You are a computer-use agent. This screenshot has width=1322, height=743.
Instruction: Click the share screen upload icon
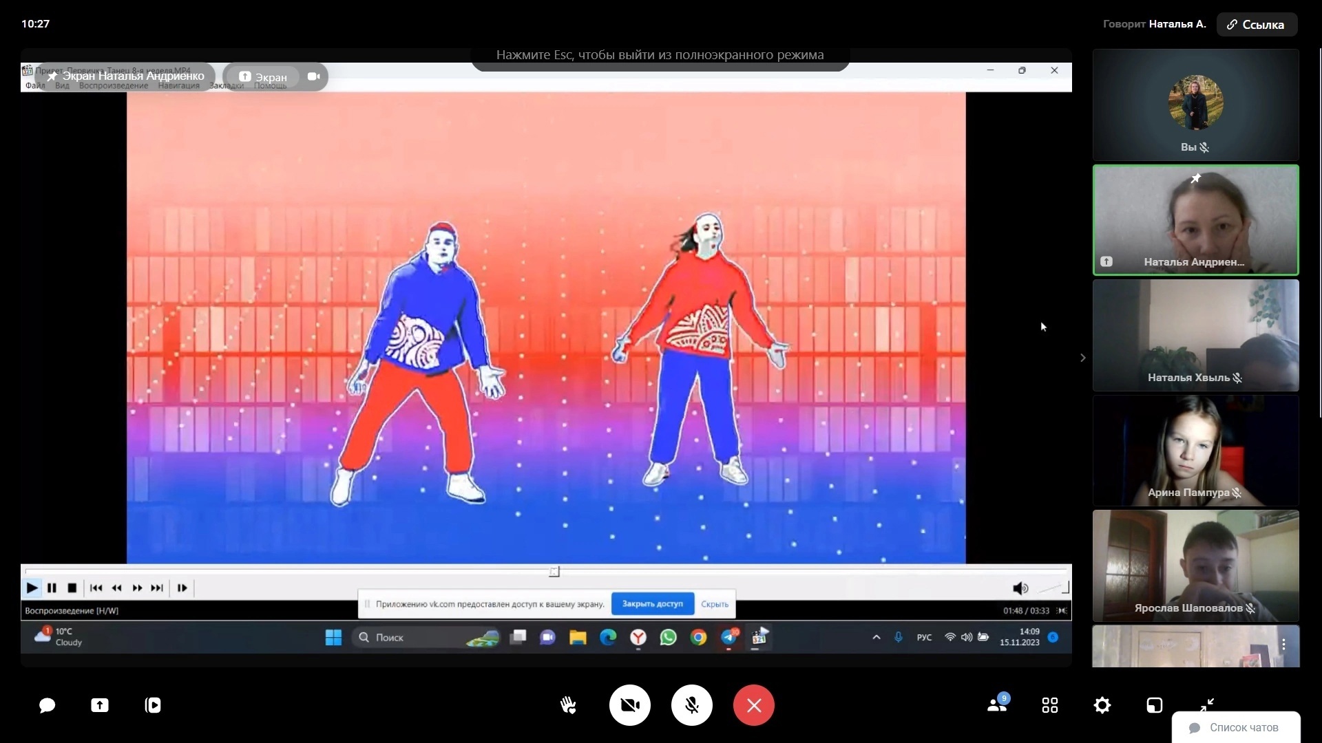[100, 705]
